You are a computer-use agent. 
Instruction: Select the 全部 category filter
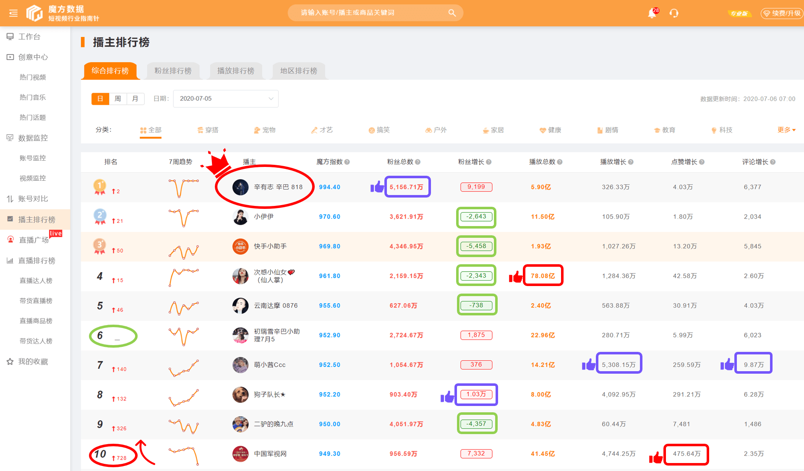[151, 130]
